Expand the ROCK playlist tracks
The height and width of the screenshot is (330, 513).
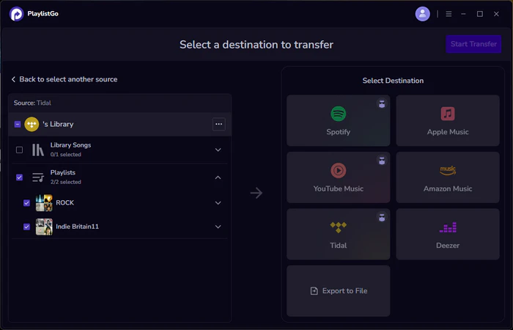click(x=218, y=203)
